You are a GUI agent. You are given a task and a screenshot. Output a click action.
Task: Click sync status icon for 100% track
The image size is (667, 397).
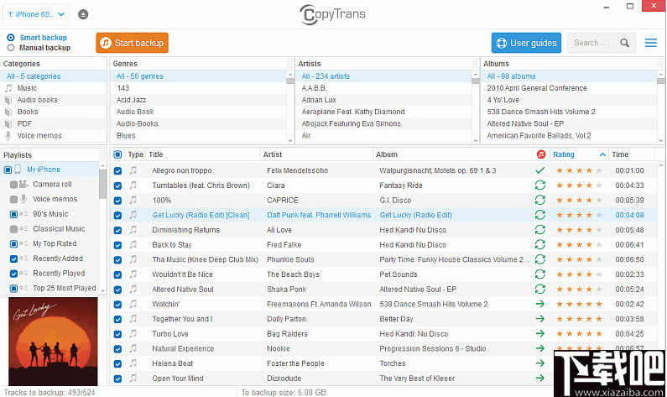coord(540,200)
